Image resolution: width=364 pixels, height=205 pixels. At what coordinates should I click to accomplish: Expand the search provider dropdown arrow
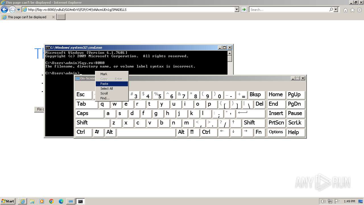336,9
